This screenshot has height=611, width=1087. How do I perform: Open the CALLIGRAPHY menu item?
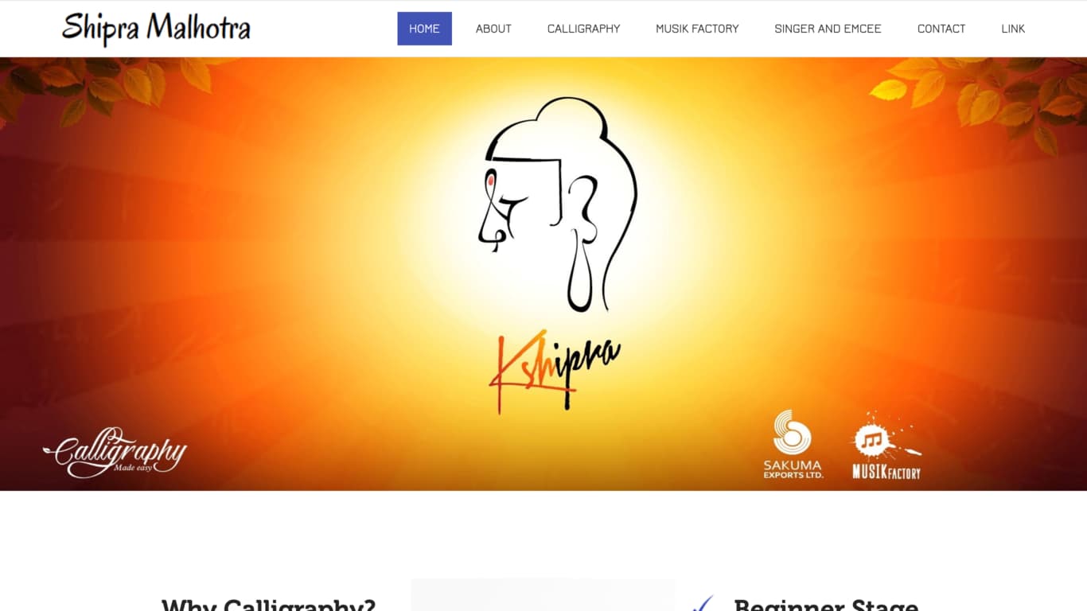coord(583,29)
